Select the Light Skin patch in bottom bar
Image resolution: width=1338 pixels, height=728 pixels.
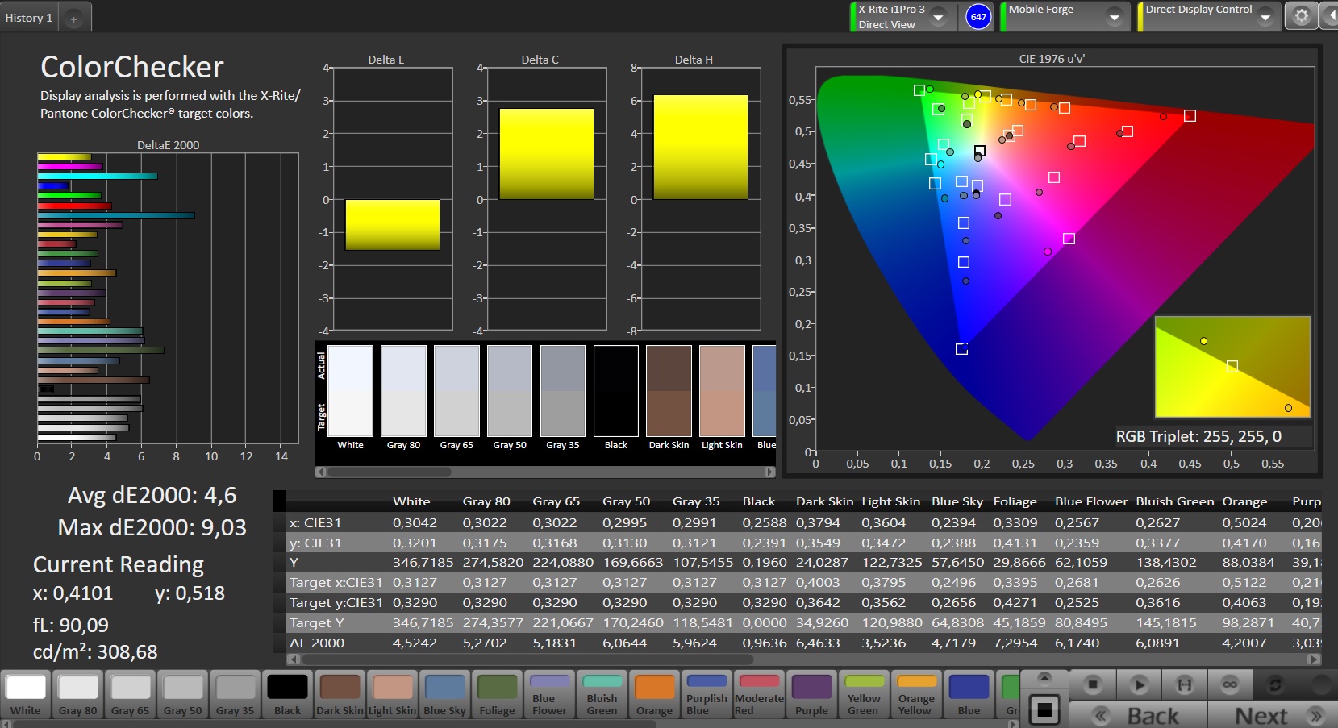(x=392, y=694)
